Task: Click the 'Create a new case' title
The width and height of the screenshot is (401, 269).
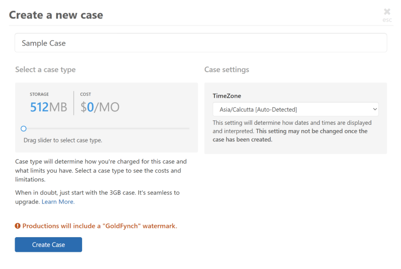Action: (x=56, y=15)
